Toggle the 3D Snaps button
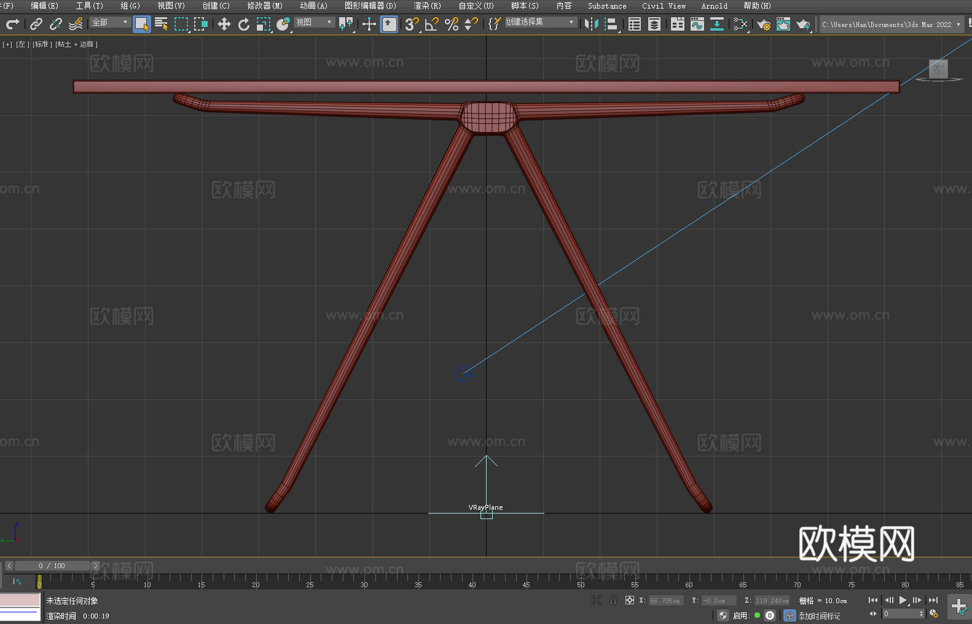The width and height of the screenshot is (972, 624). pos(412,24)
